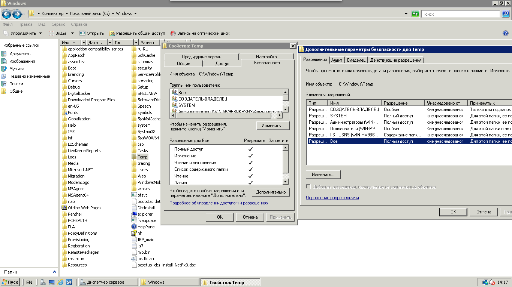
Task: Click Открыть toolbar button
Action: click(x=91, y=33)
